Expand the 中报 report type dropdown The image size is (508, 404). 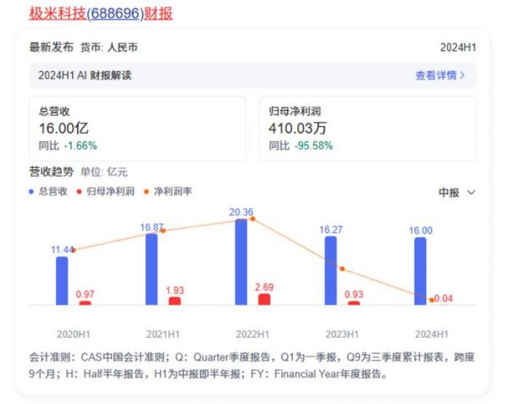(x=457, y=192)
